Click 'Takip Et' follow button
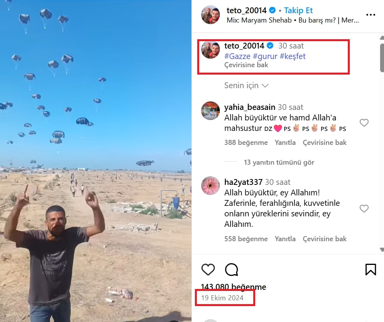 tap(298, 10)
